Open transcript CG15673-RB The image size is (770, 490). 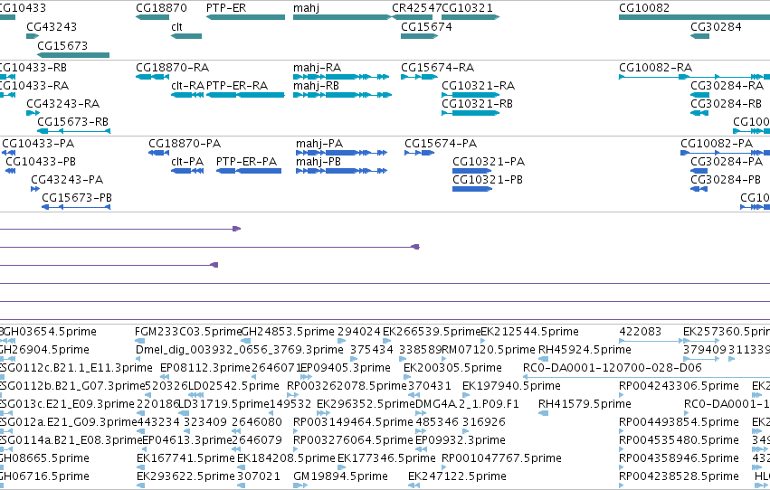click(73, 131)
